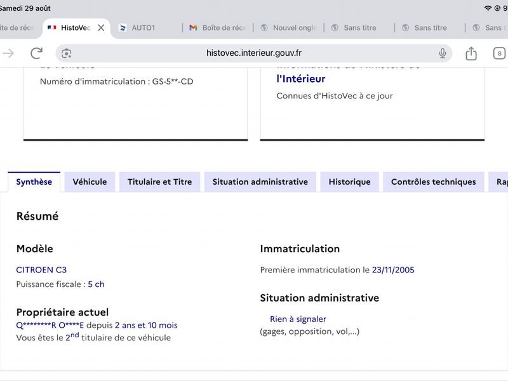Click the AUTO1 tab favicon
Screen dimensions: 508x381
(123, 28)
